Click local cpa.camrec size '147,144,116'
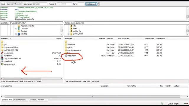189x106 pixels. tap(57, 53)
